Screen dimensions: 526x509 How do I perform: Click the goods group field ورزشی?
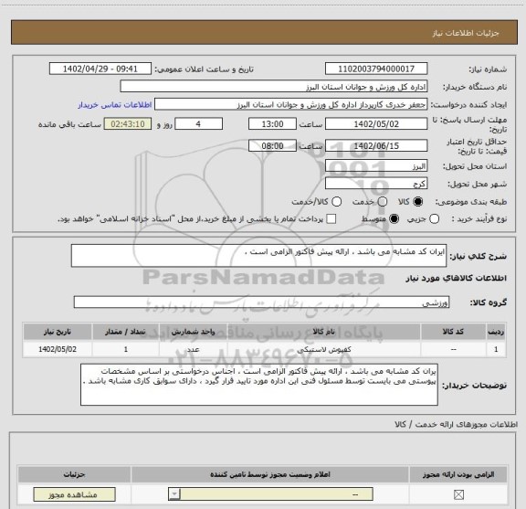click(261, 302)
